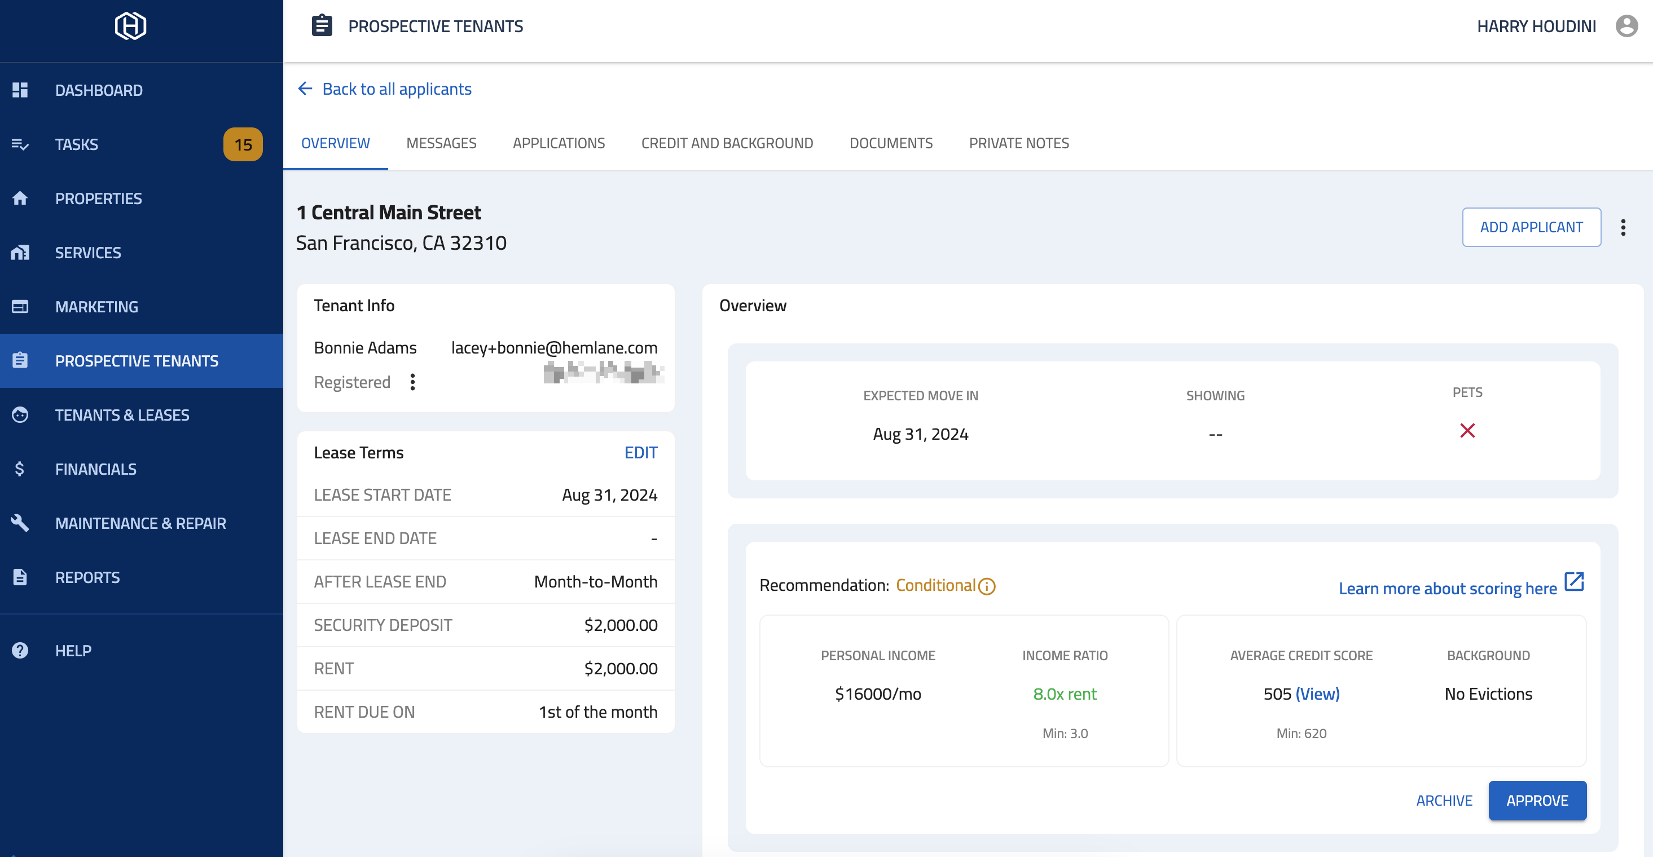Open Tenants & Leases in sidebar
The width and height of the screenshot is (1653, 857).
pos(141,415)
